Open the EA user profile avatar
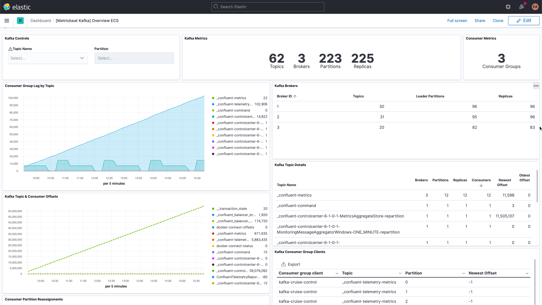Screen dimensions: 542x305 pyautogui.click(x=535, y=7)
